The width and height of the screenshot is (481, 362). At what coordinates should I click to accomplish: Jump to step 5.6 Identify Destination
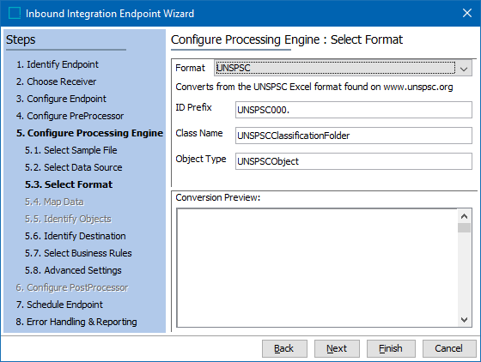(76, 236)
